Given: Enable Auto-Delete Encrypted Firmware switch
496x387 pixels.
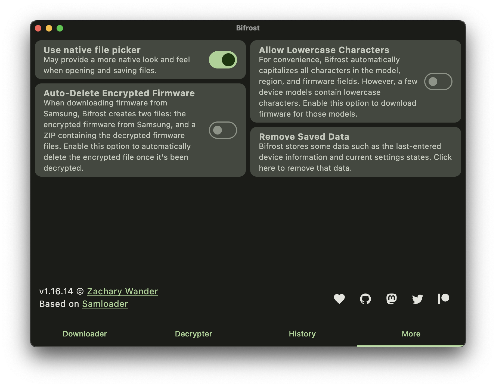Looking at the screenshot, I should pos(223,130).
